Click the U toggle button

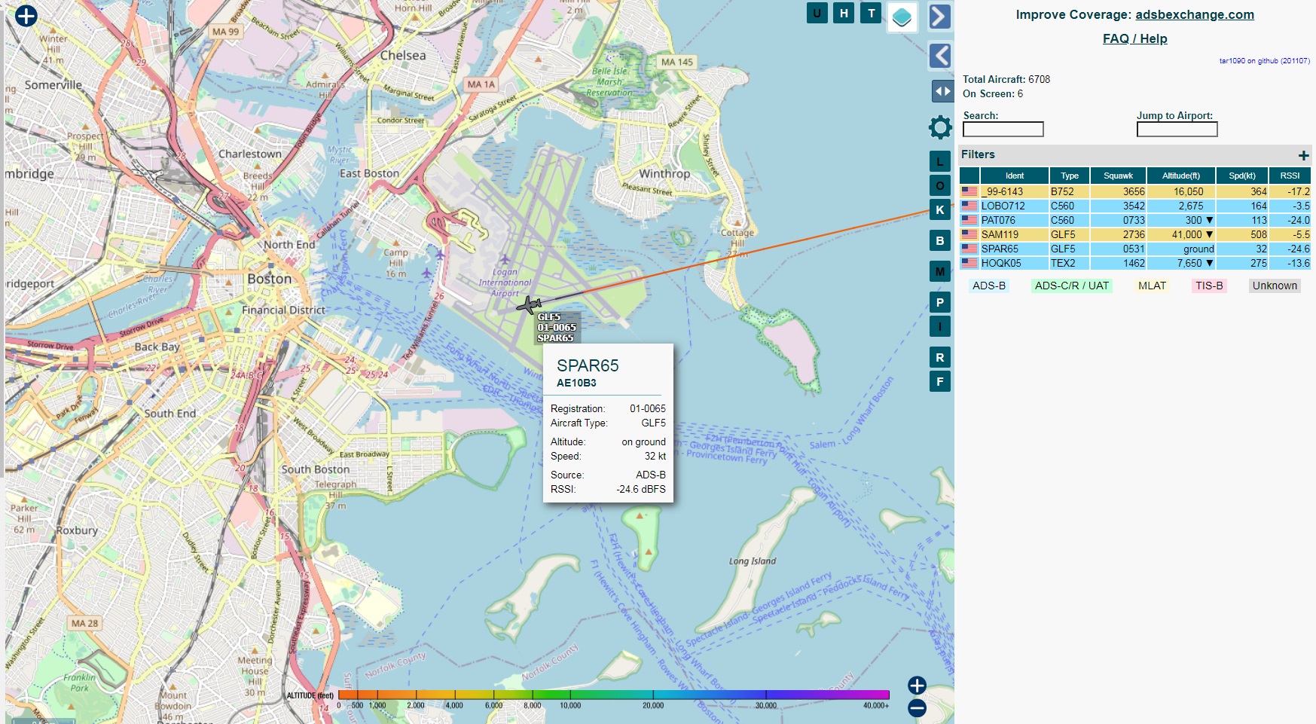coord(817,13)
